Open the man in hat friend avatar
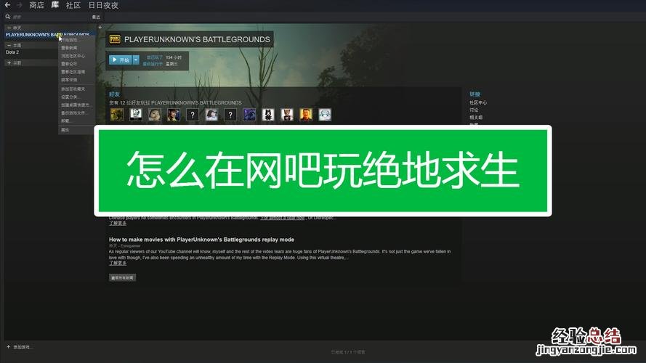 [x=174, y=115]
